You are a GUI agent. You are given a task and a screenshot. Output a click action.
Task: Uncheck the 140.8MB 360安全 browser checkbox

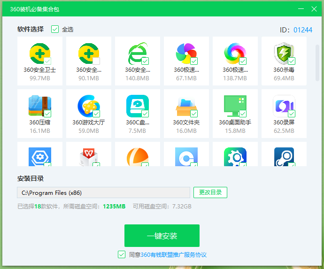[x=145, y=61]
